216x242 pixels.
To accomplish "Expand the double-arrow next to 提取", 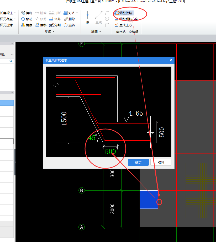I will 12,55.
